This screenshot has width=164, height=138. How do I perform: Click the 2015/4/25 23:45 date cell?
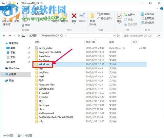coord(95,48)
